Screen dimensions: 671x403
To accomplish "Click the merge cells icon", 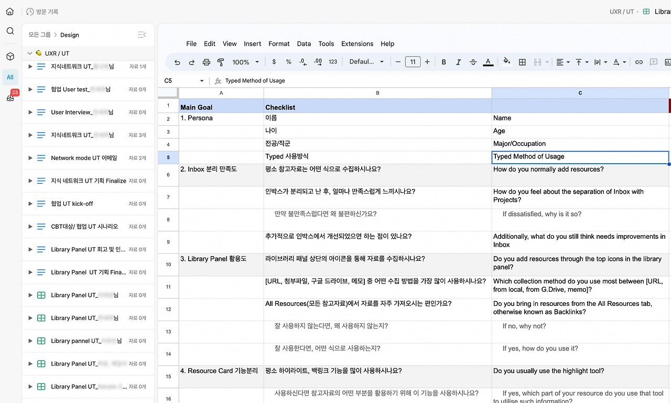I will pos(537,62).
